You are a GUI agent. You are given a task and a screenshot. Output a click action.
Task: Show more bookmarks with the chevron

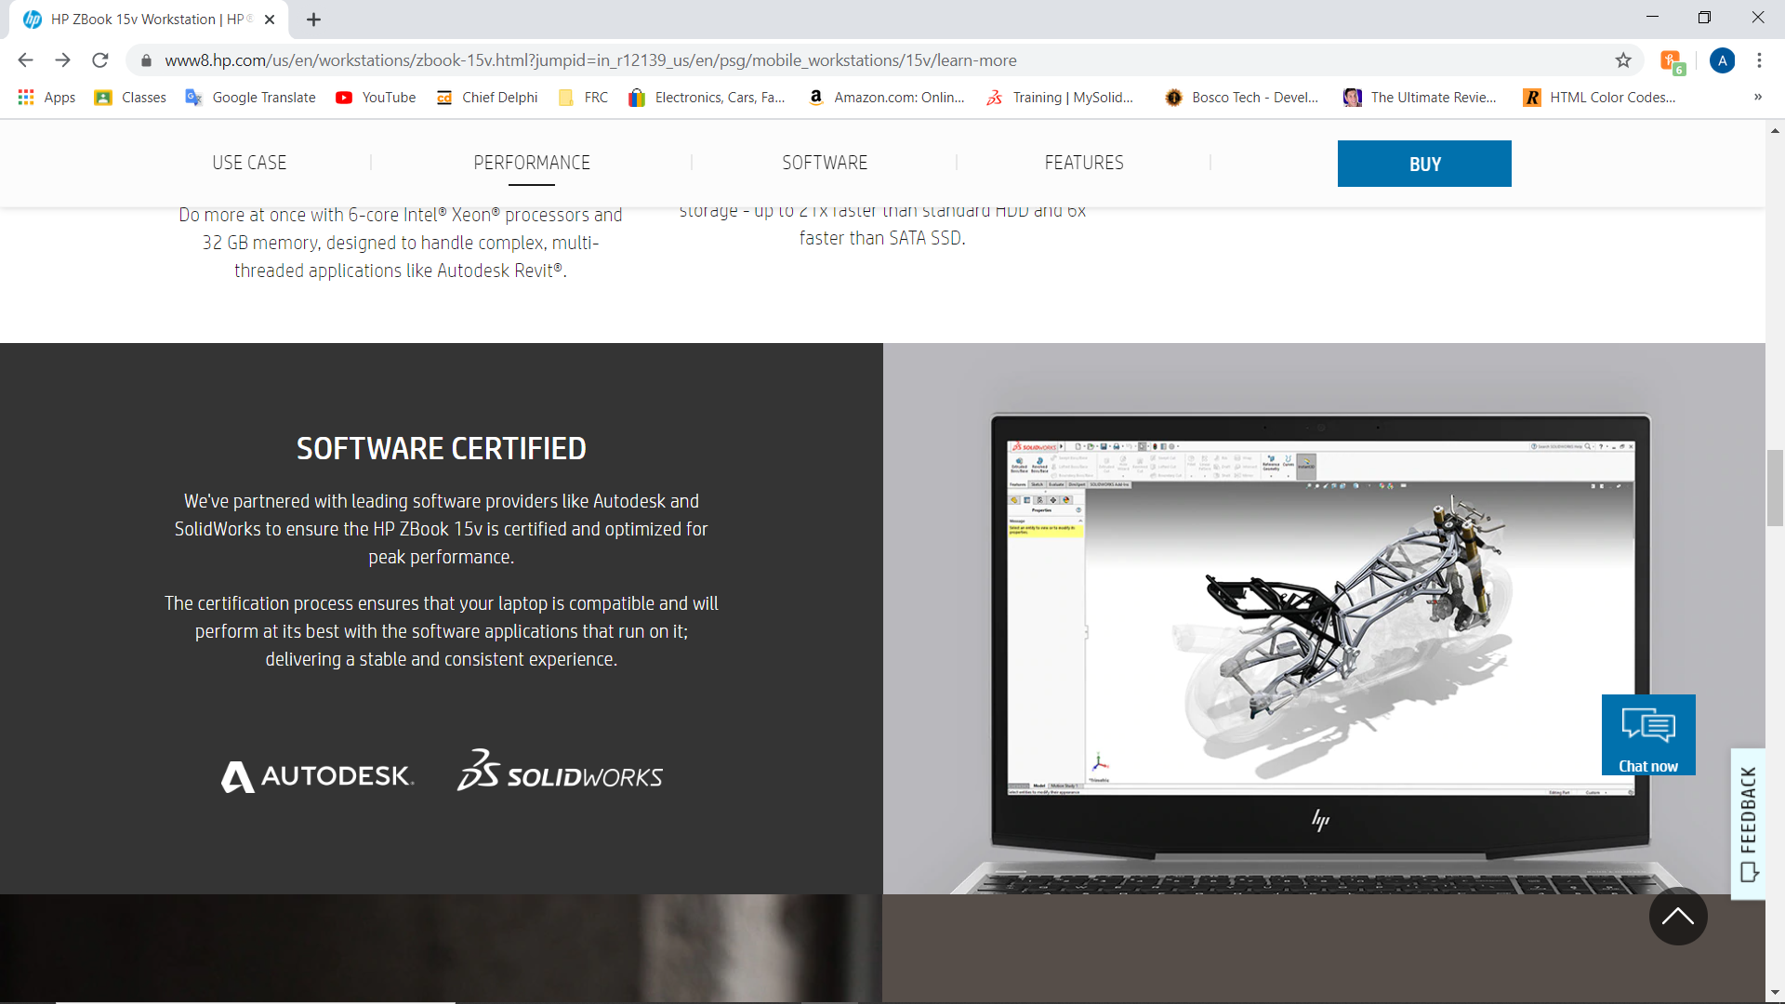tap(1757, 98)
